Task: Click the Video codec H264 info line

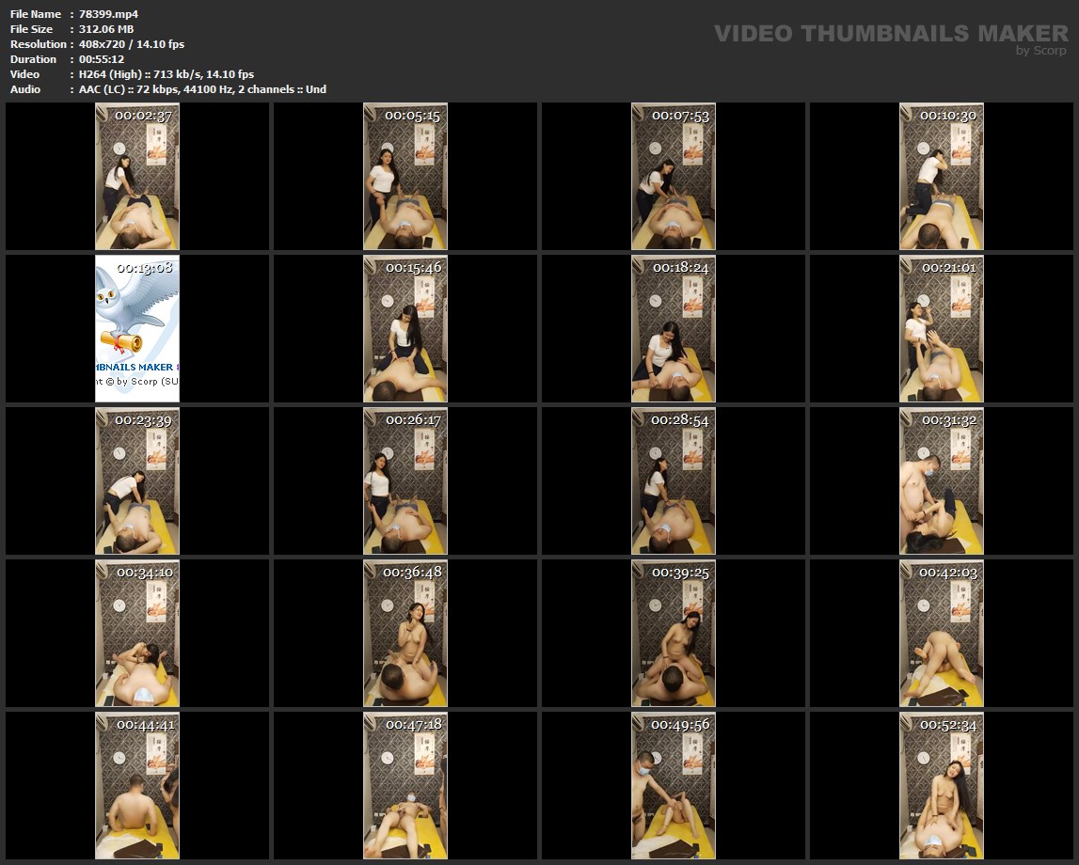Action: point(167,74)
